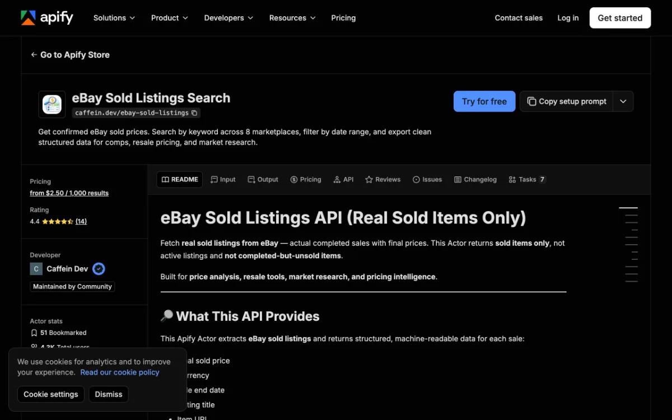Viewport: 672px width, 420px height.
Task: Open the Copy setup prompt dropdown arrow
Action: pyautogui.click(x=623, y=101)
